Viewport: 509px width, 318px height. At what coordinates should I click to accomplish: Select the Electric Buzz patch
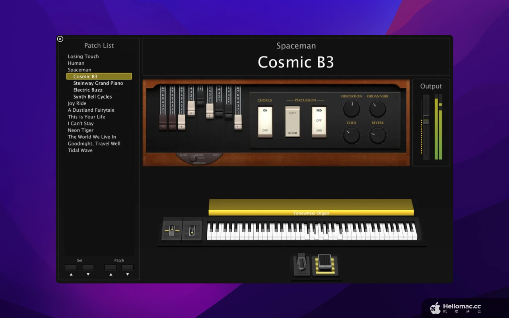point(88,90)
